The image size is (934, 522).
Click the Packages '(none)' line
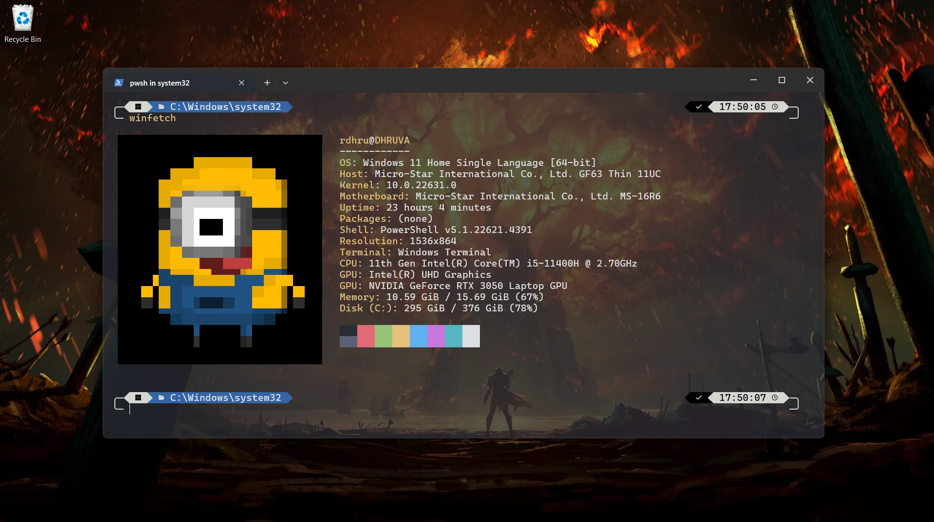[386, 219]
